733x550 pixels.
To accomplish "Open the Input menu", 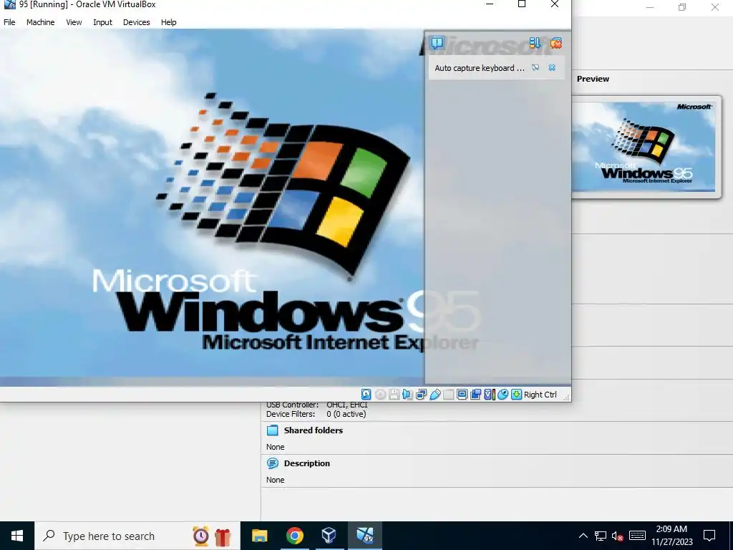I will pos(102,22).
